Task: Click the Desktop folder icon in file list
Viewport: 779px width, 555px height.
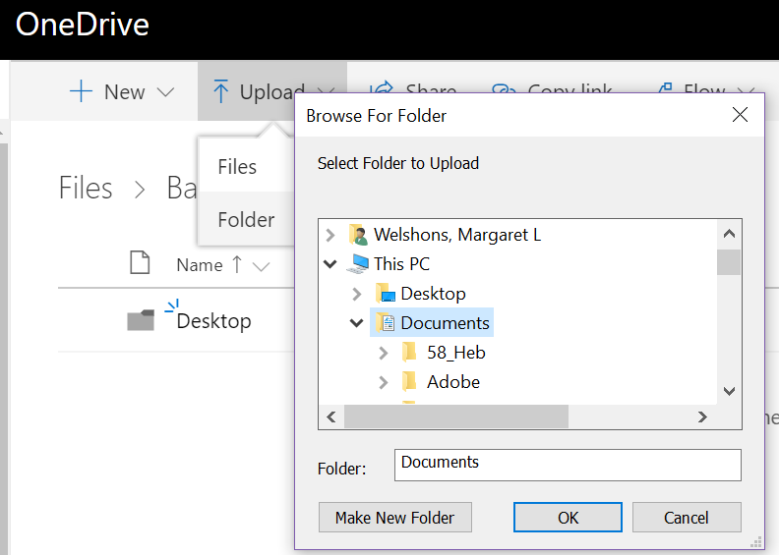Action: [x=141, y=321]
